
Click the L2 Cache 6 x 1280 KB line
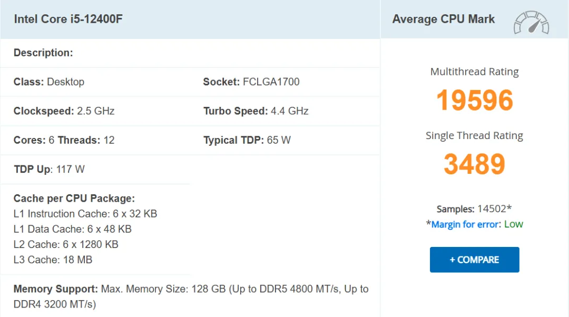pos(66,244)
